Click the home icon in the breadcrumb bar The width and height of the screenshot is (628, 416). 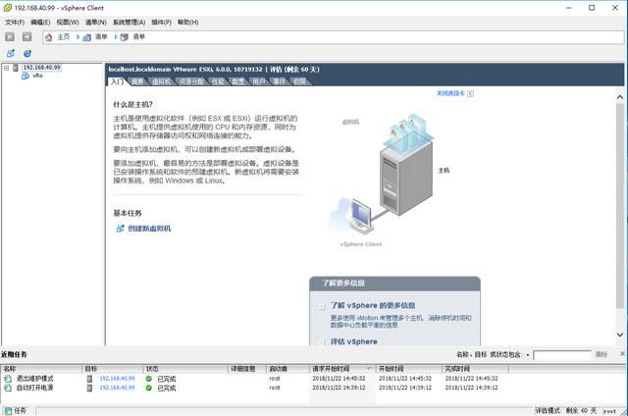coord(49,37)
